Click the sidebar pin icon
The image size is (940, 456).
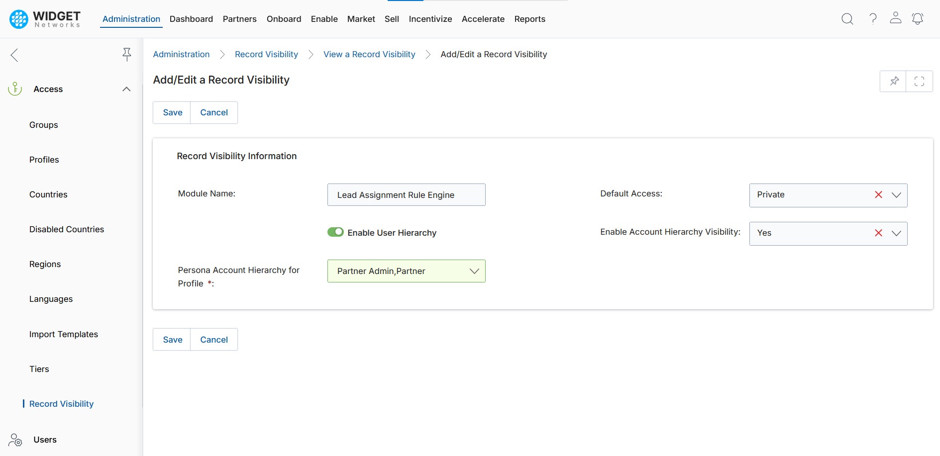click(x=127, y=54)
